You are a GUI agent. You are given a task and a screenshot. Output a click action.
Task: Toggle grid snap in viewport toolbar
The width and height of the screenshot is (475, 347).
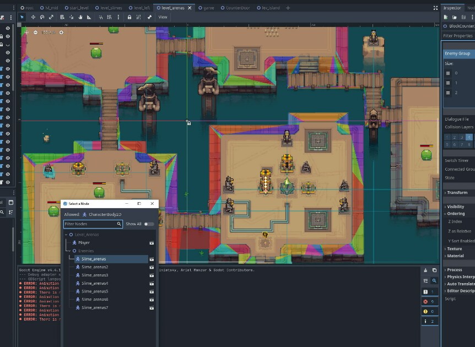click(x=109, y=17)
